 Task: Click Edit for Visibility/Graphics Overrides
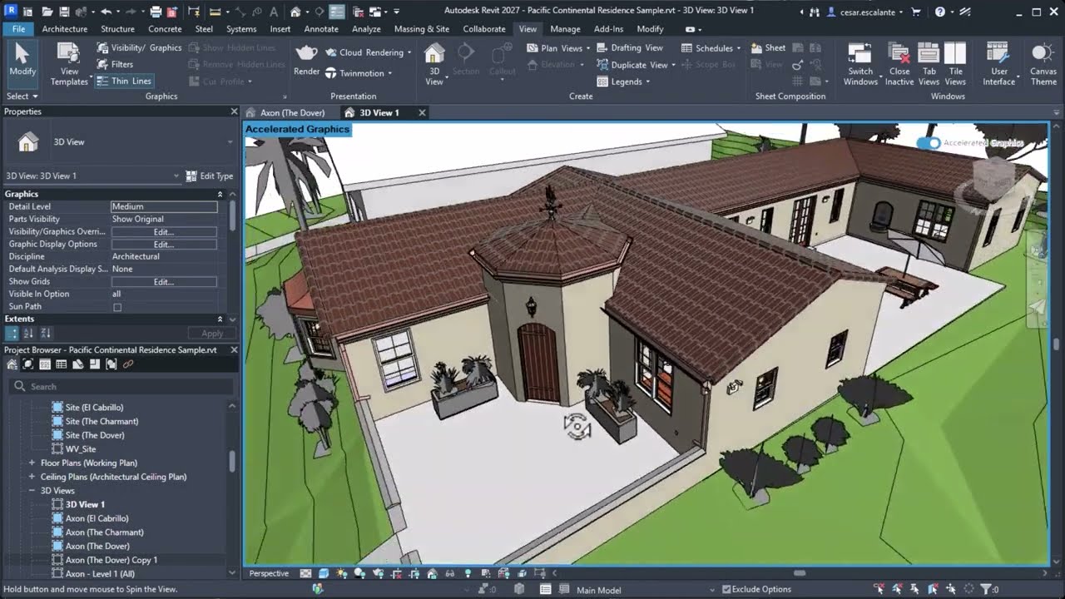coord(164,232)
